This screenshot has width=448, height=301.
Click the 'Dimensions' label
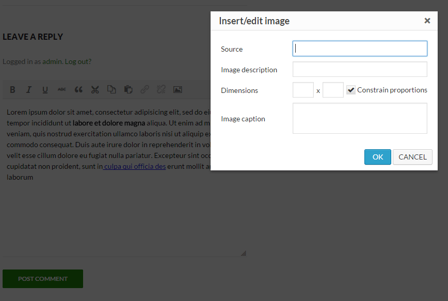tap(239, 90)
